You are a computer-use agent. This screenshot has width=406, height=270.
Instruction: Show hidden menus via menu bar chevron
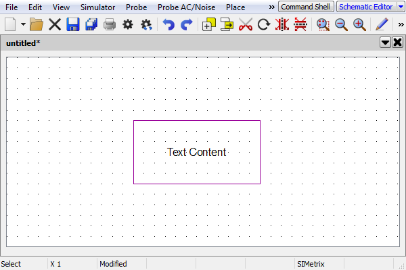pos(271,7)
